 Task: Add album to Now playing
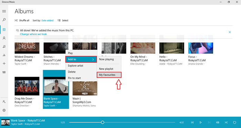[x=109, y=59]
